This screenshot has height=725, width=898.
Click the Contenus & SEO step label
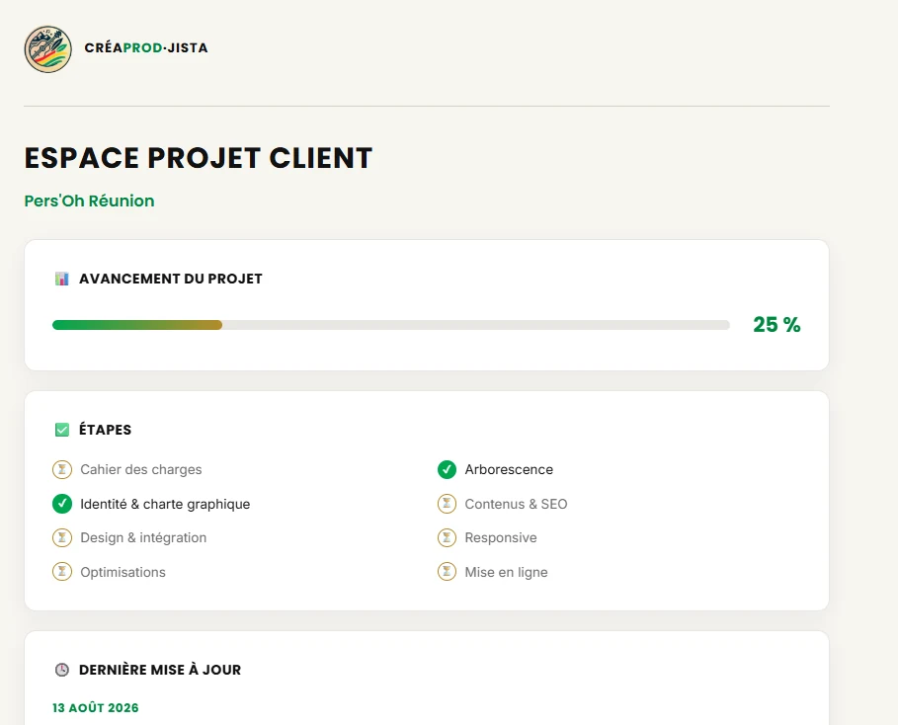[x=516, y=504]
